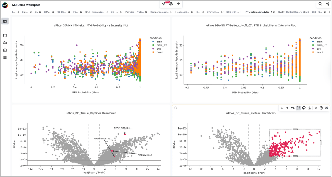Close the PTM relevant modules tab
This screenshot has width=332, height=177.
274,12
